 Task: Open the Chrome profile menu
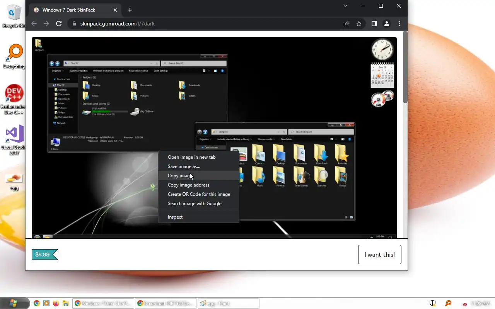click(386, 24)
